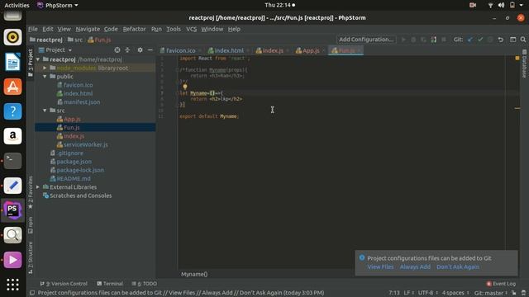Click the layout/window icon in the toolbar
Screen dimensions: 529x297
point(512,40)
